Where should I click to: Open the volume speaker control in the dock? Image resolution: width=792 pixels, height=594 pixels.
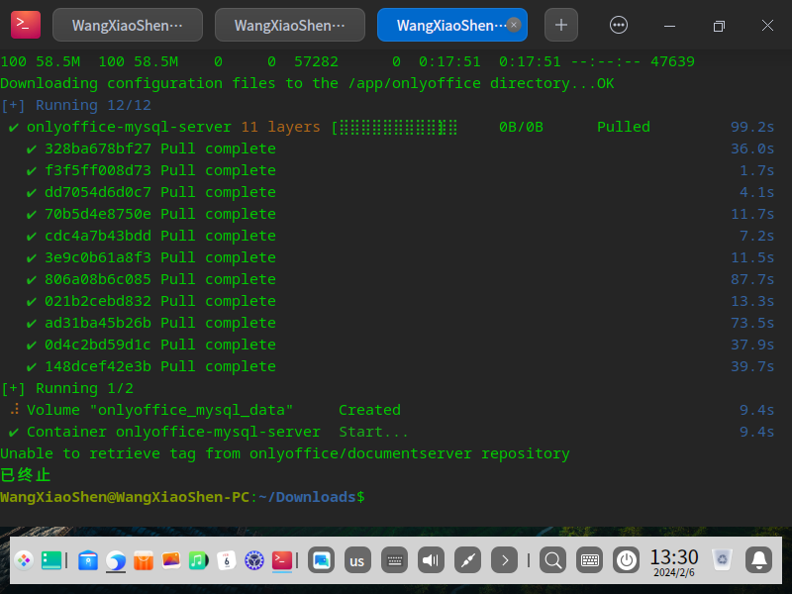click(x=431, y=560)
